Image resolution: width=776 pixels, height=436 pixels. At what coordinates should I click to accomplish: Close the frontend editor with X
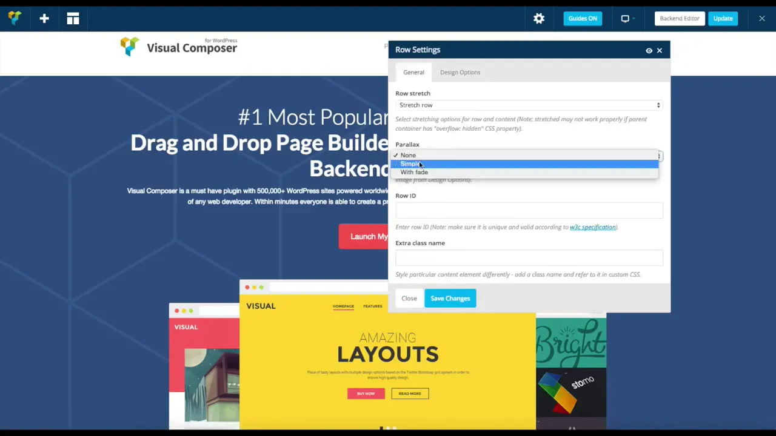(762, 19)
